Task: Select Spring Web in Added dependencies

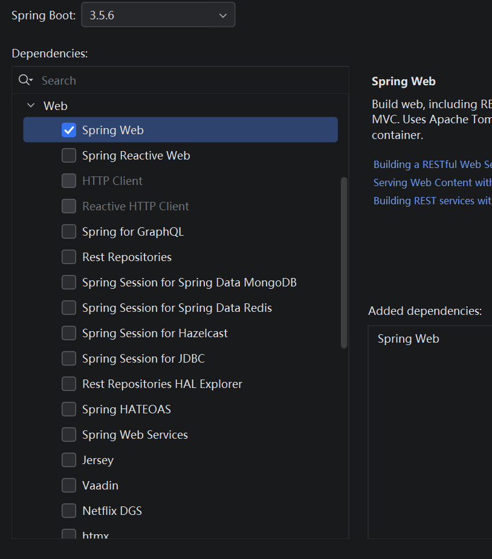Action: (408, 338)
